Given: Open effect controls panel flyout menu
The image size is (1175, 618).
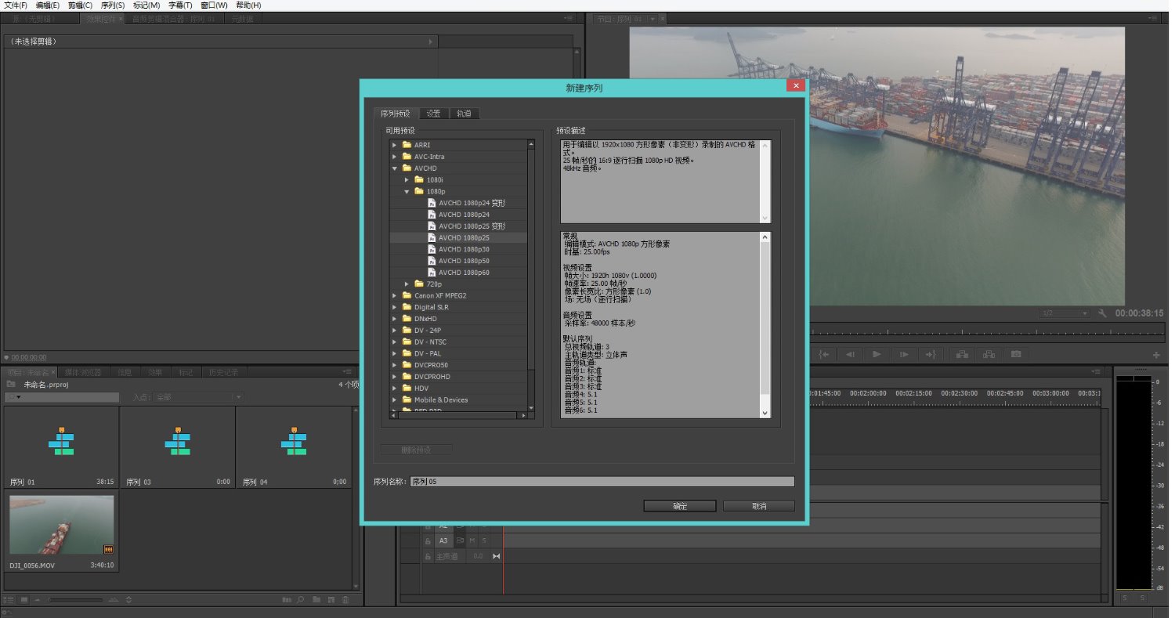Looking at the screenshot, I should (569, 18).
